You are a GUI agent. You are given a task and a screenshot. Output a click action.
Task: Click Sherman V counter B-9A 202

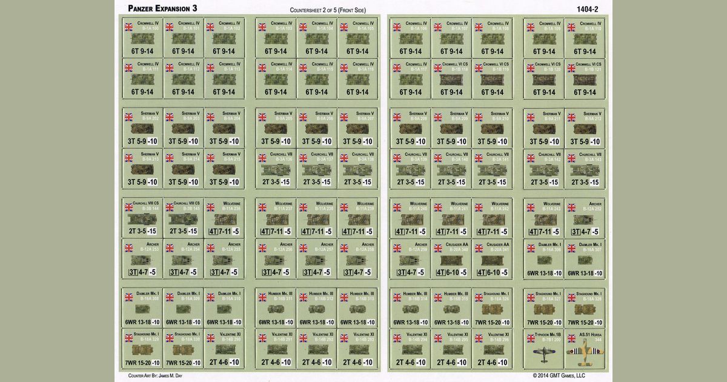coord(142,128)
